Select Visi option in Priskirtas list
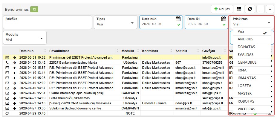 pos(252,32)
